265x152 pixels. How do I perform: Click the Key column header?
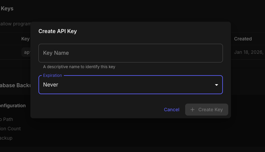click(x=25, y=39)
